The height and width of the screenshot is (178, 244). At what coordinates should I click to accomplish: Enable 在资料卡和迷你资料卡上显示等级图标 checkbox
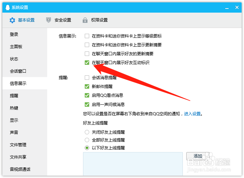[87, 36]
